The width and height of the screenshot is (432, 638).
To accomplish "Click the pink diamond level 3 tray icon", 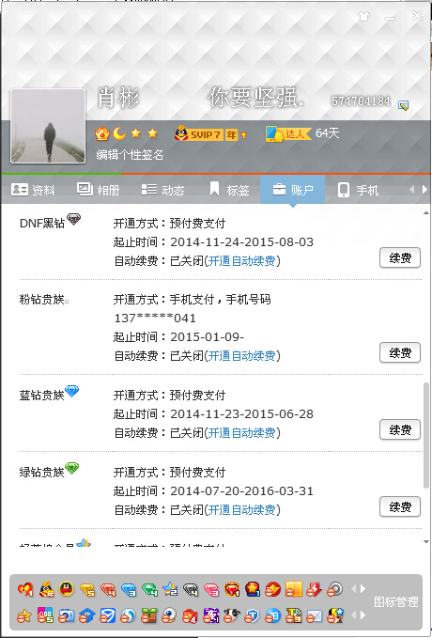I will (x=210, y=589).
